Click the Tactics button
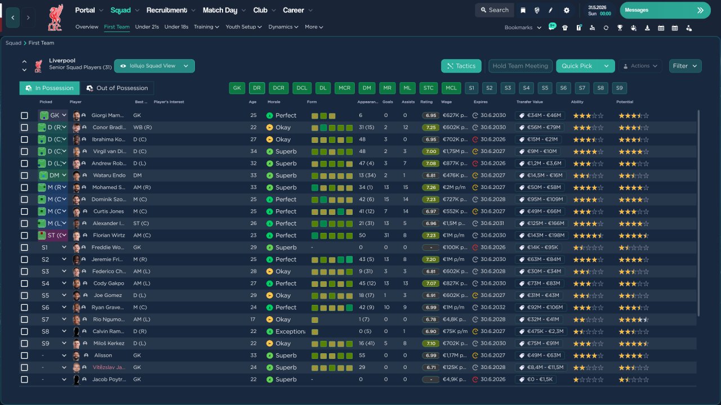The height and width of the screenshot is (405, 721). [461, 66]
